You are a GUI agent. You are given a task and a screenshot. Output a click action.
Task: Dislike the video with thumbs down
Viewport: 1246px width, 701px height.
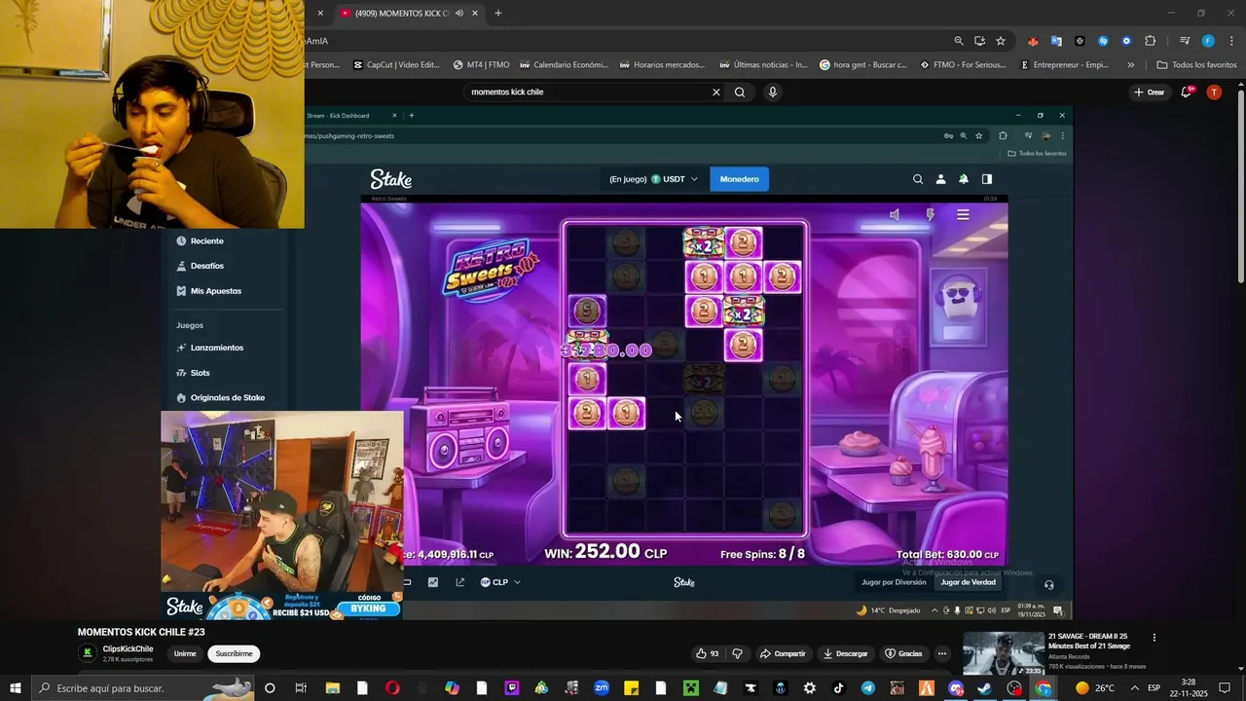(x=737, y=653)
